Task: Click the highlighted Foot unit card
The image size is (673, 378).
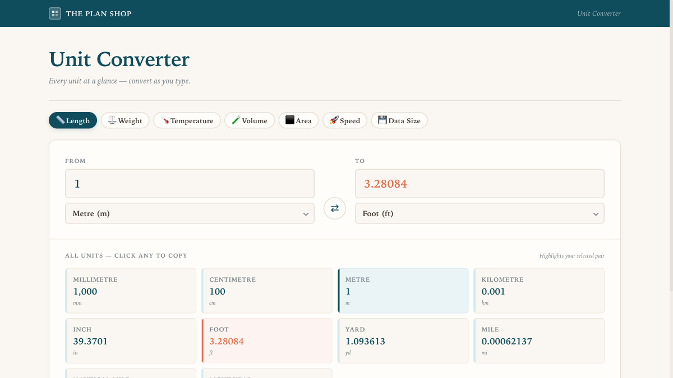Action: (x=267, y=341)
